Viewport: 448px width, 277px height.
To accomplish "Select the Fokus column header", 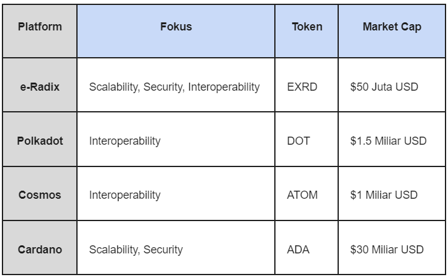I will click(x=176, y=31).
